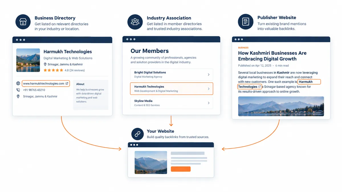Click the Business Directory heading
This screenshot has height=192, width=342.
tap(55, 18)
